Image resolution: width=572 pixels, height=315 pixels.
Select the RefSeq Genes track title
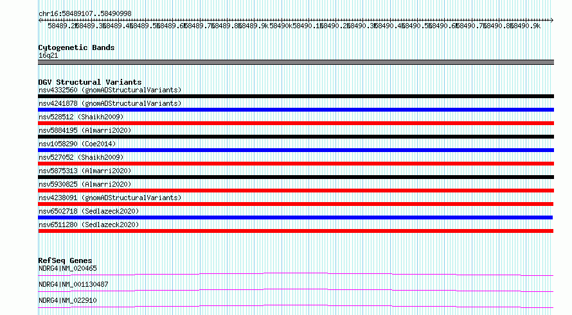(65, 260)
